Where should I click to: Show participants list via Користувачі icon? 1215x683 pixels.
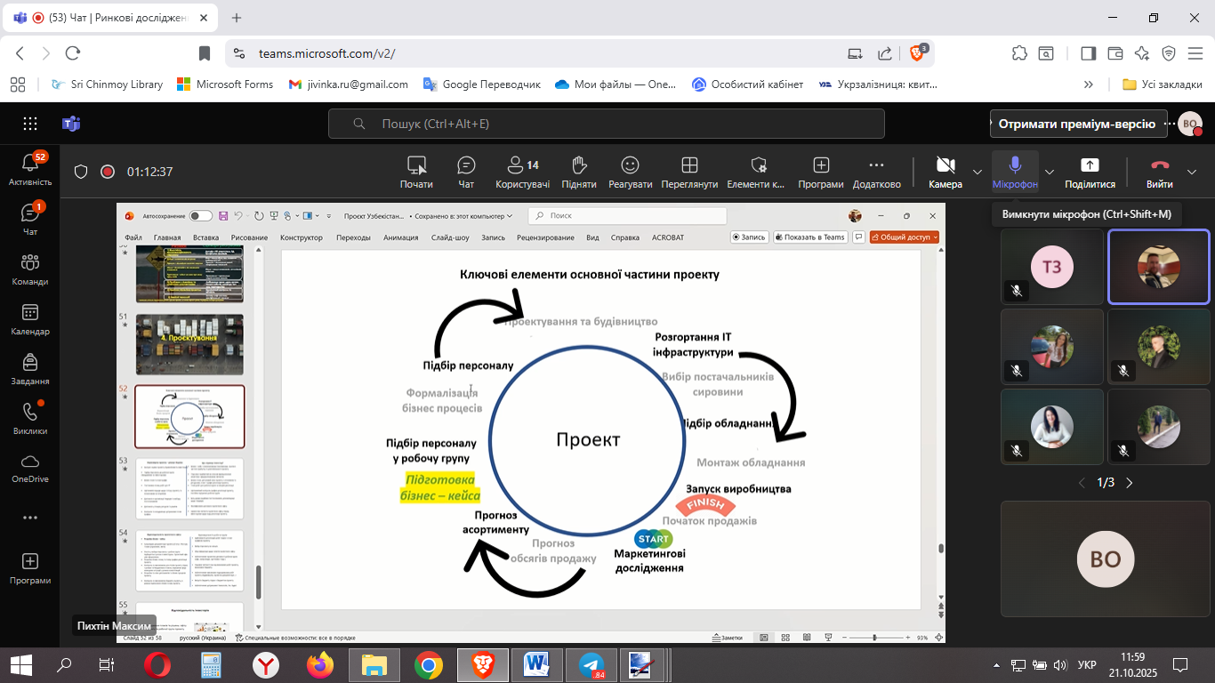pyautogui.click(x=522, y=172)
